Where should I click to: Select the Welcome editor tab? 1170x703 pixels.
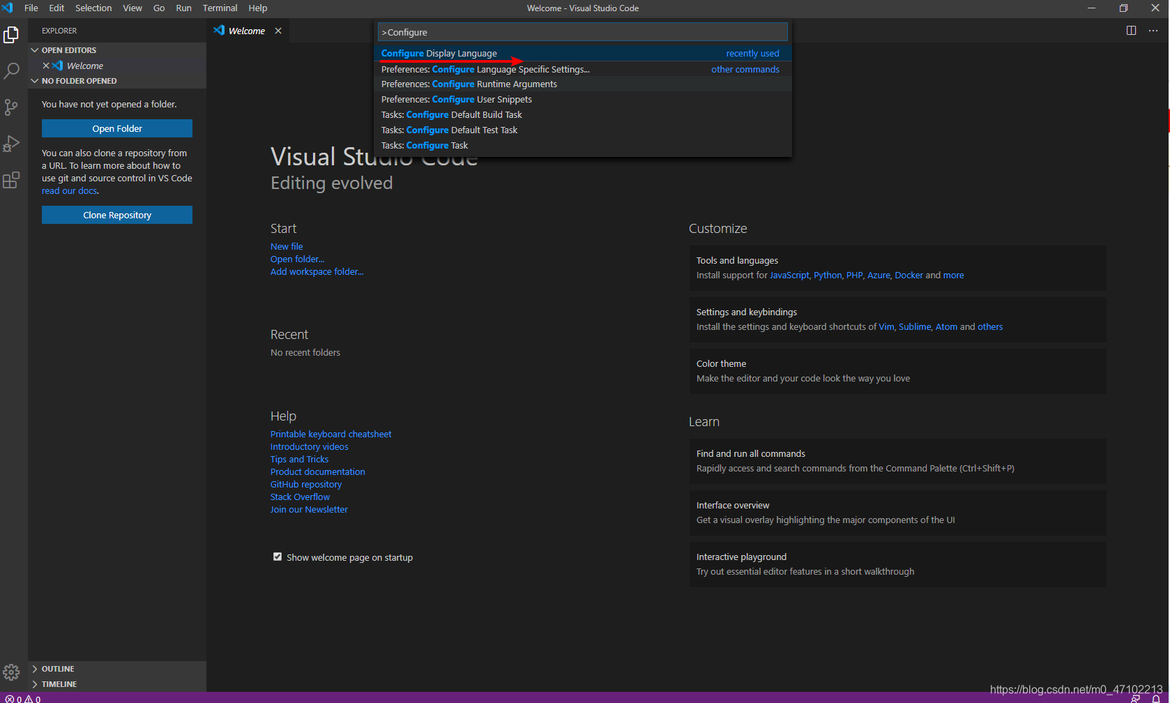(x=248, y=31)
